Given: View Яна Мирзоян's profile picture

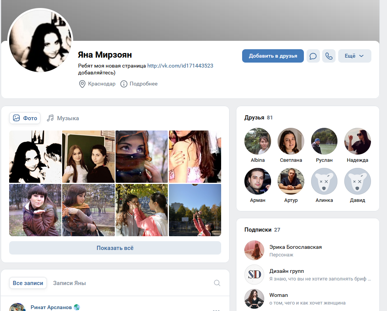Looking at the screenshot, I should tap(40, 41).
